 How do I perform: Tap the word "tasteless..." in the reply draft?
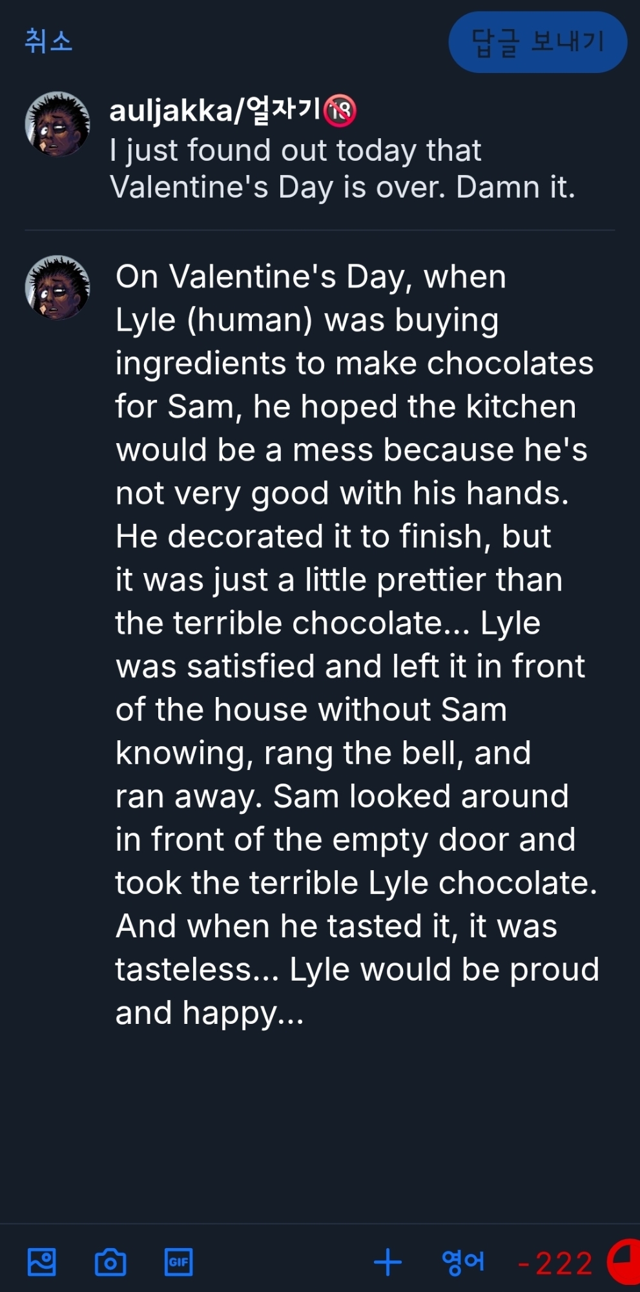197,970
